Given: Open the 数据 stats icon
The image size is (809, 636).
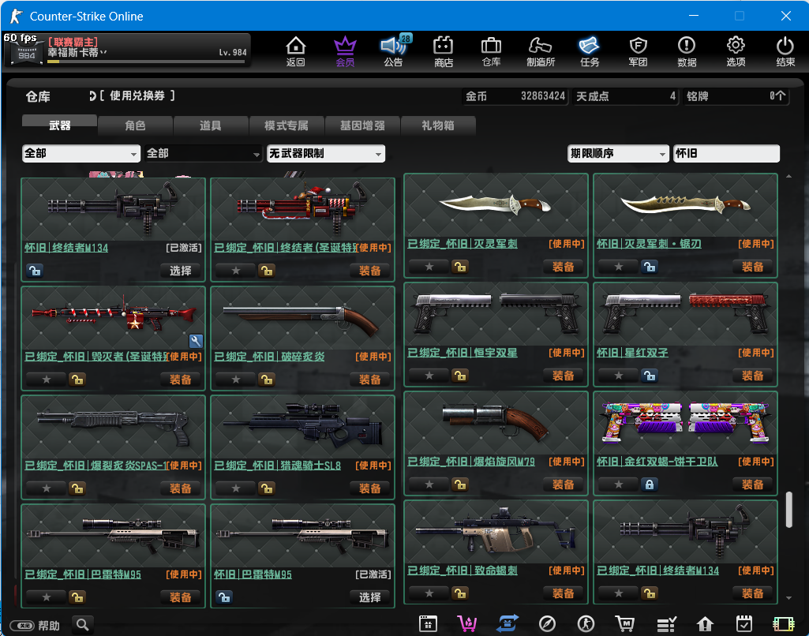Looking at the screenshot, I should 687,51.
